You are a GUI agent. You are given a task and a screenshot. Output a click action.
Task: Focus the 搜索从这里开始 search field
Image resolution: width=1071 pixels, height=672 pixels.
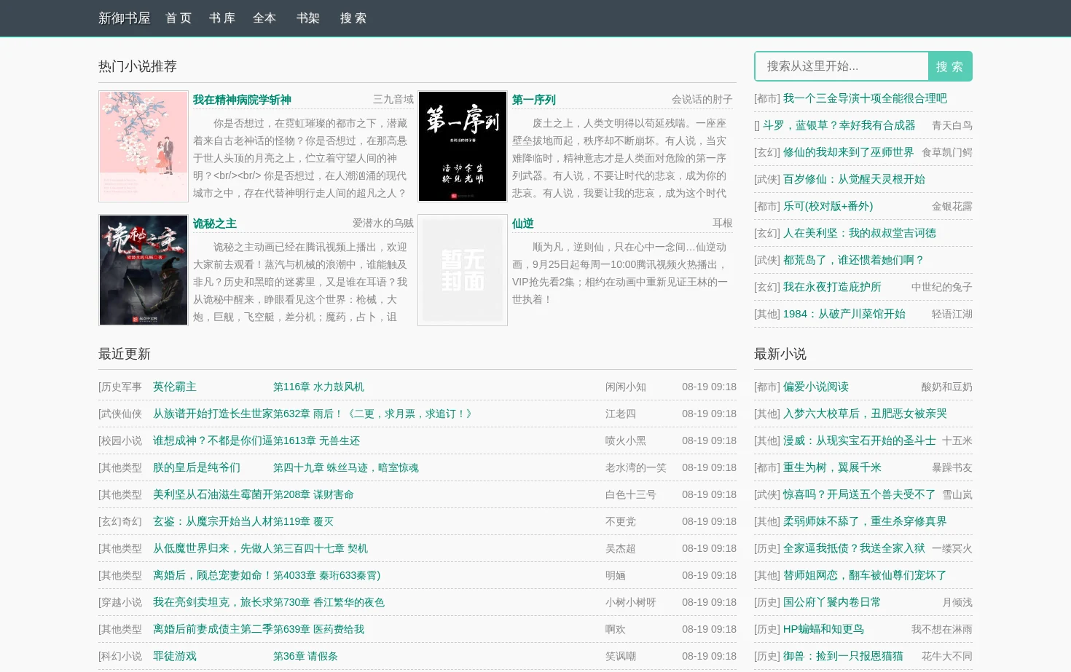841,66
